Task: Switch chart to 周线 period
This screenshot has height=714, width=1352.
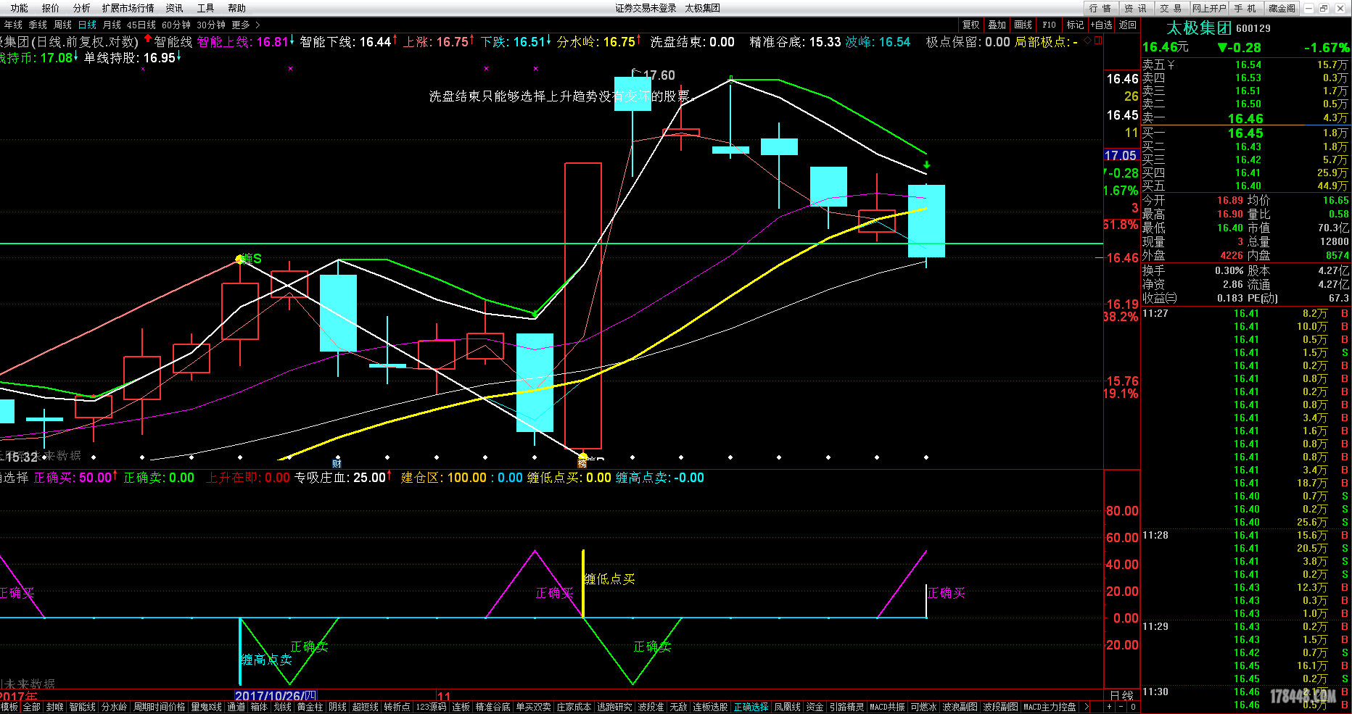Action: [62, 25]
